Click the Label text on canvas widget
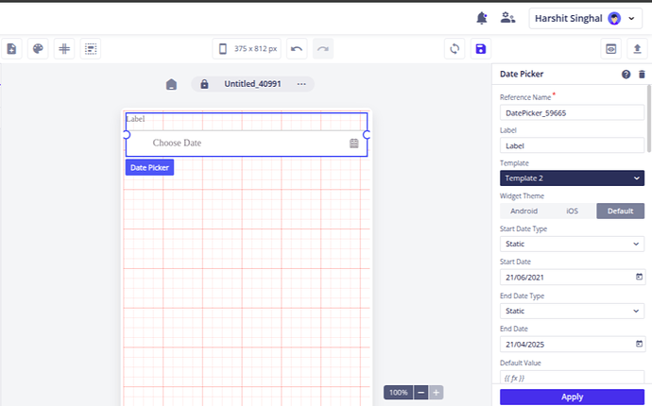 coord(135,119)
